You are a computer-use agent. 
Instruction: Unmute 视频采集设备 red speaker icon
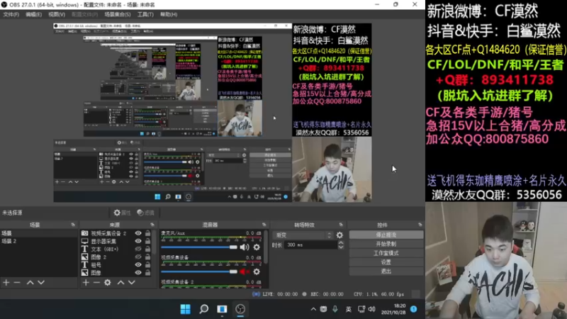245,272
